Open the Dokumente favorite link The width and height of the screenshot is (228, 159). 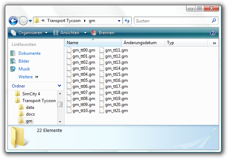(x=29, y=53)
